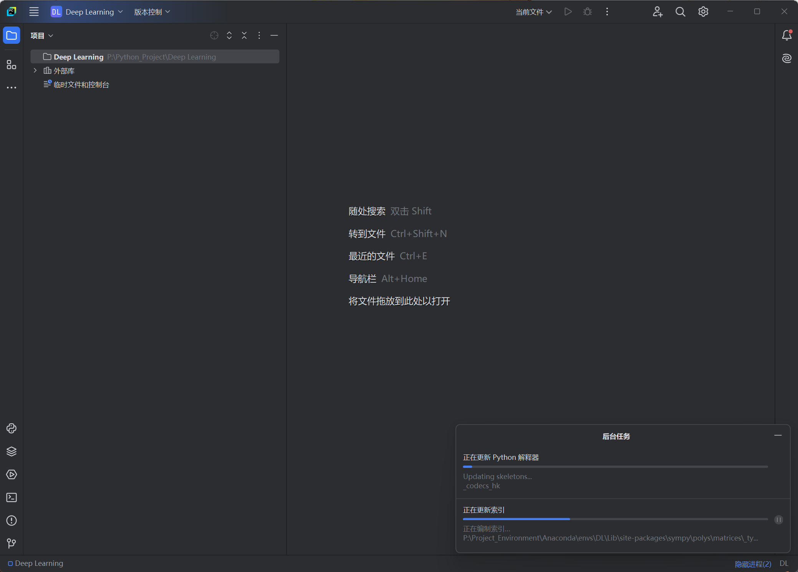Image resolution: width=798 pixels, height=572 pixels.
Task: Click the PyCharm logo icon
Action: pos(12,12)
